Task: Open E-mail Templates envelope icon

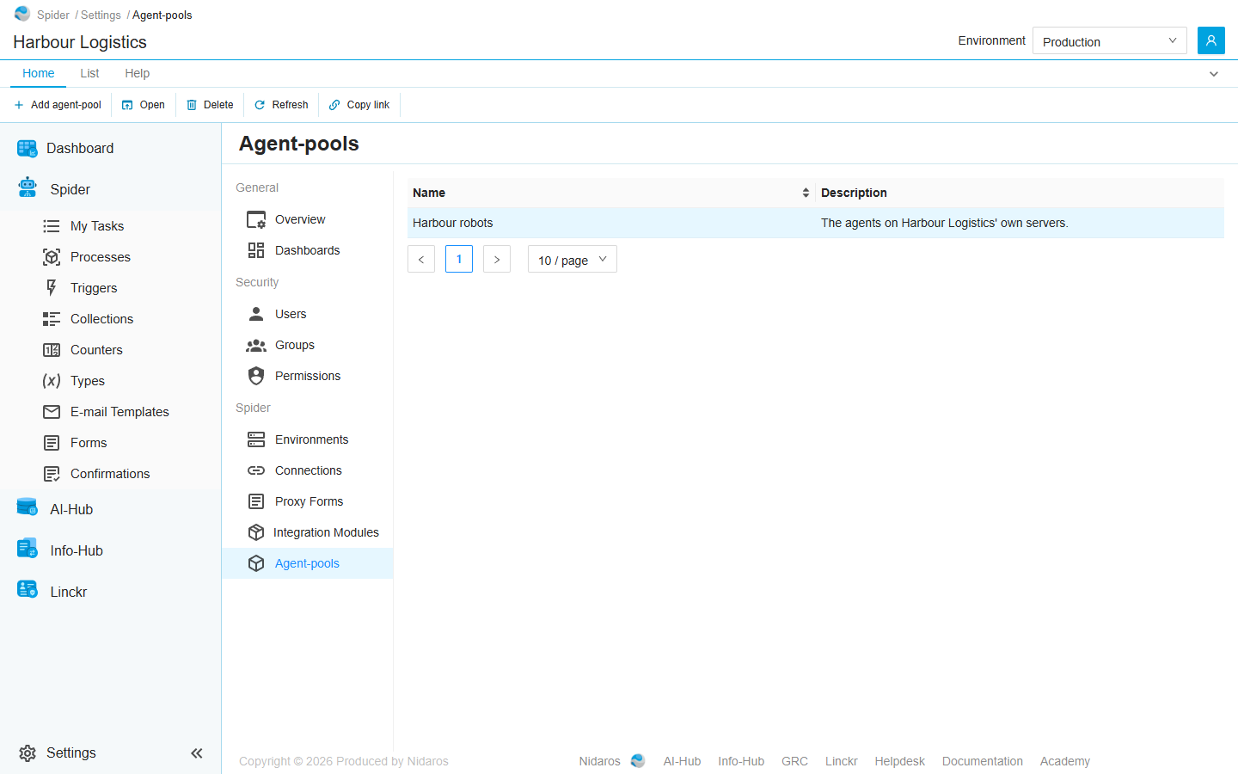Action: coord(52,412)
